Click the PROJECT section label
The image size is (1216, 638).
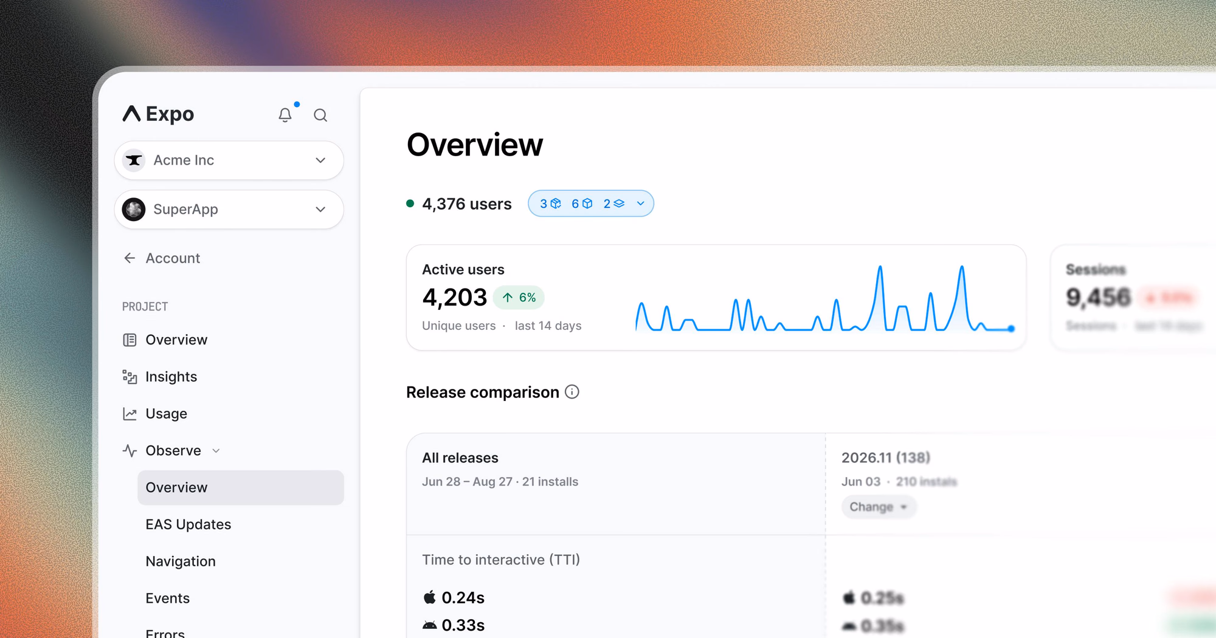click(x=145, y=307)
